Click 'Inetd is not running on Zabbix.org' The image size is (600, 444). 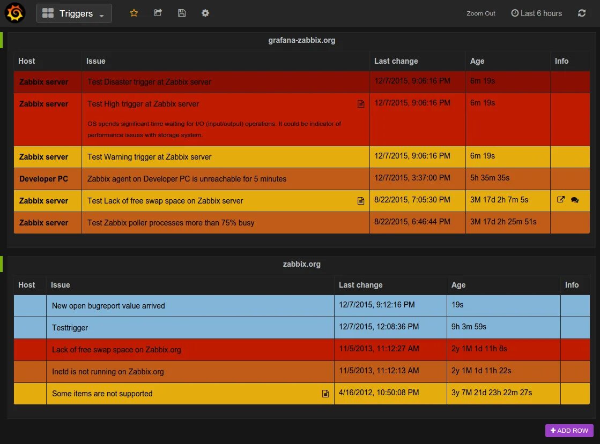[x=108, y=372]
